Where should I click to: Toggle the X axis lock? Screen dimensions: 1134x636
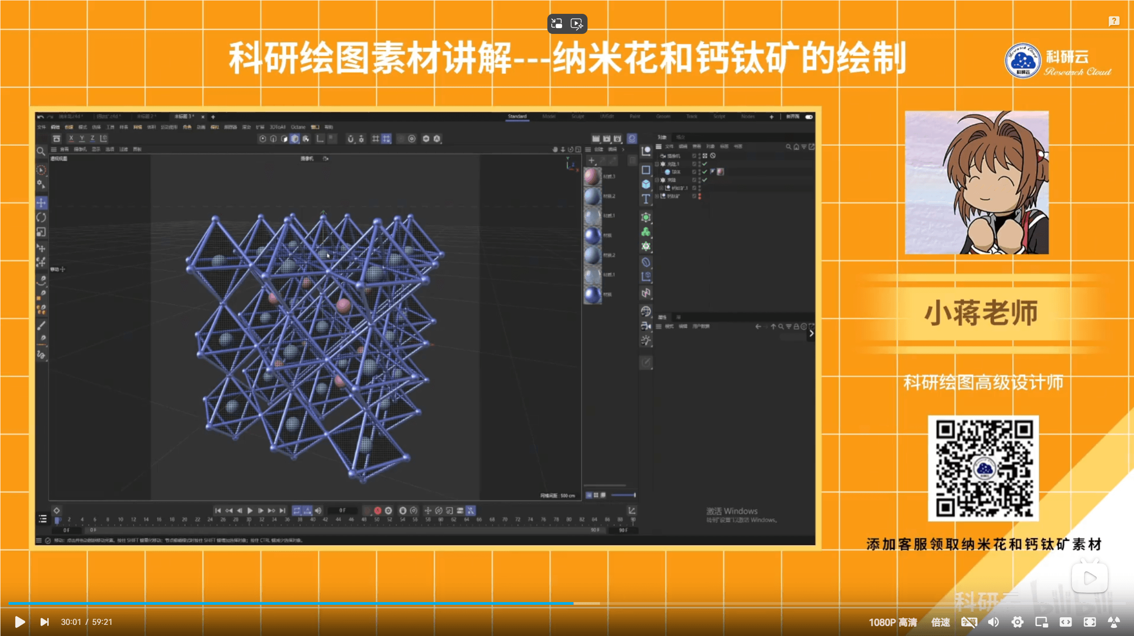pos(71,139)
